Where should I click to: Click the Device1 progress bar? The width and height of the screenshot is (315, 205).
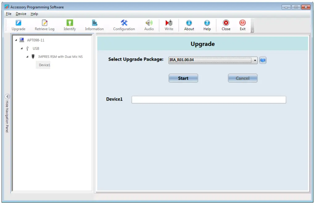tap(209, 99)
